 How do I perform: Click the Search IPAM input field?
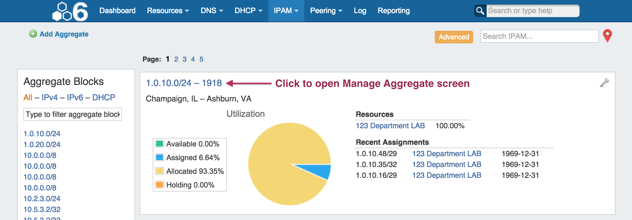pos(539,36)
